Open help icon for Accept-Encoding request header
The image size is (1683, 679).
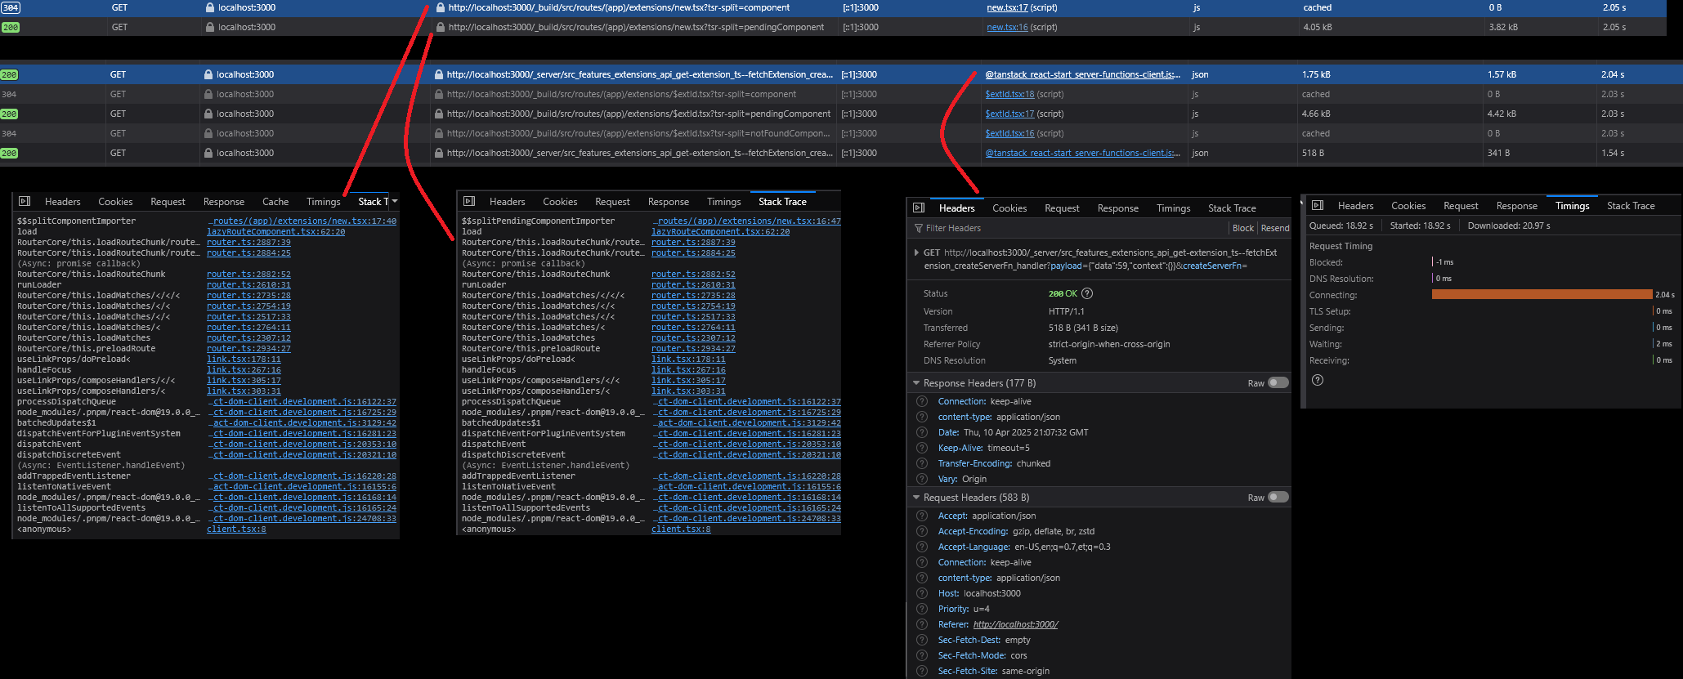[x=922, y=531]
